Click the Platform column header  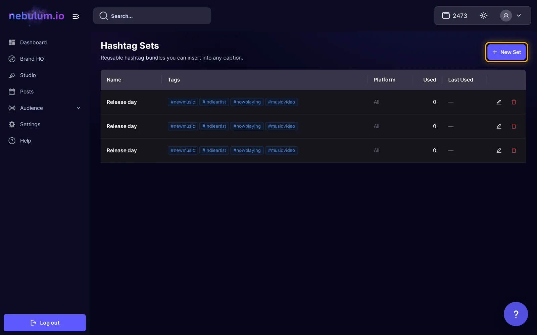(384, 80)
